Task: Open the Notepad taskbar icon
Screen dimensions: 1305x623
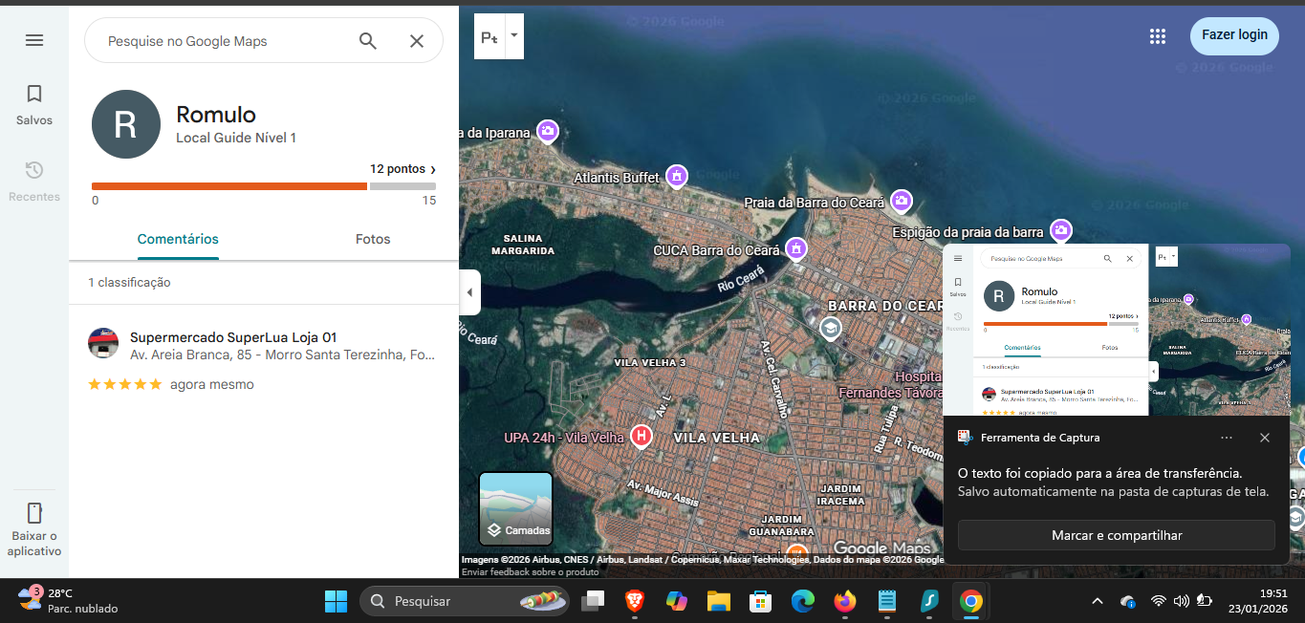Action: (886, 601)
